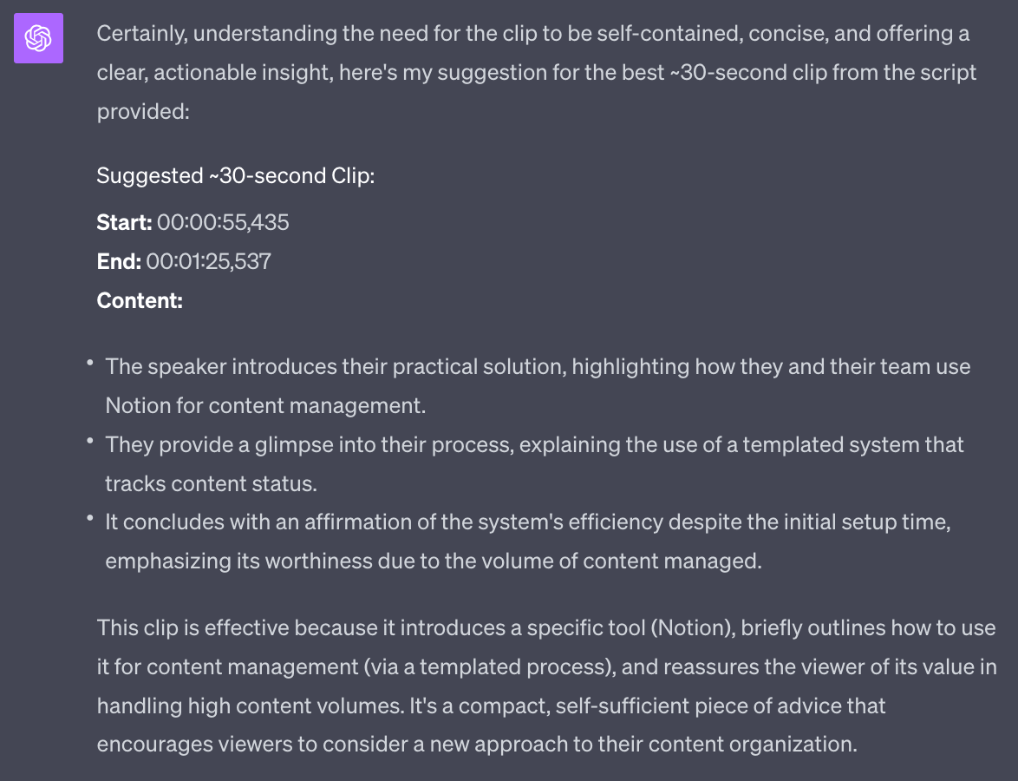The width and height of the screenshot is (1018, 781).
Task: Click the "Suggested ~30-second Clip:" heading
Action: (x=235, y=175)
